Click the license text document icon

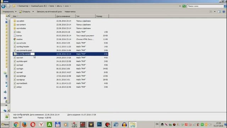15,36
